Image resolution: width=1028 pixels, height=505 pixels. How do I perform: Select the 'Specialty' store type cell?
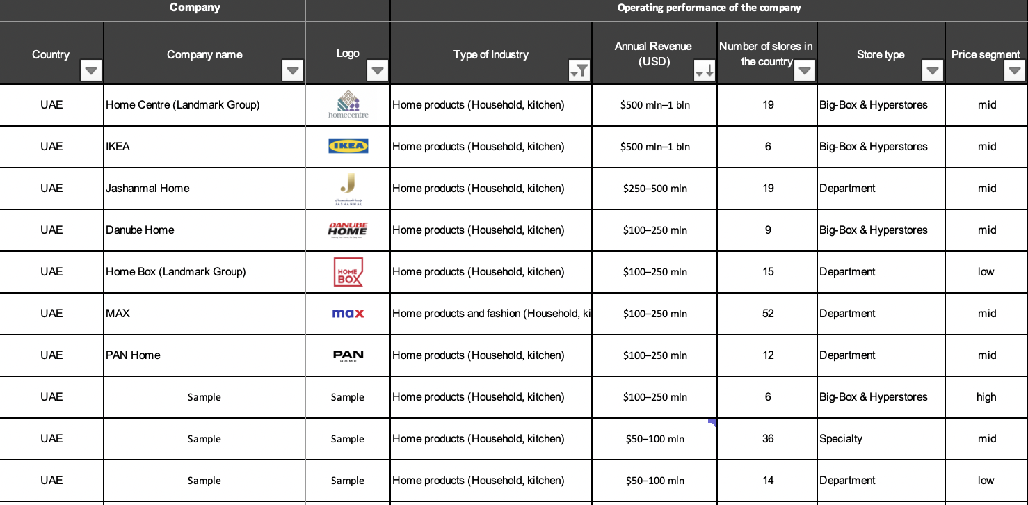pos(881,439)
